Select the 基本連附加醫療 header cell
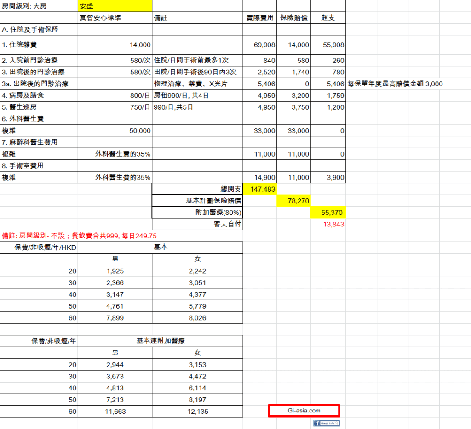 161,341
